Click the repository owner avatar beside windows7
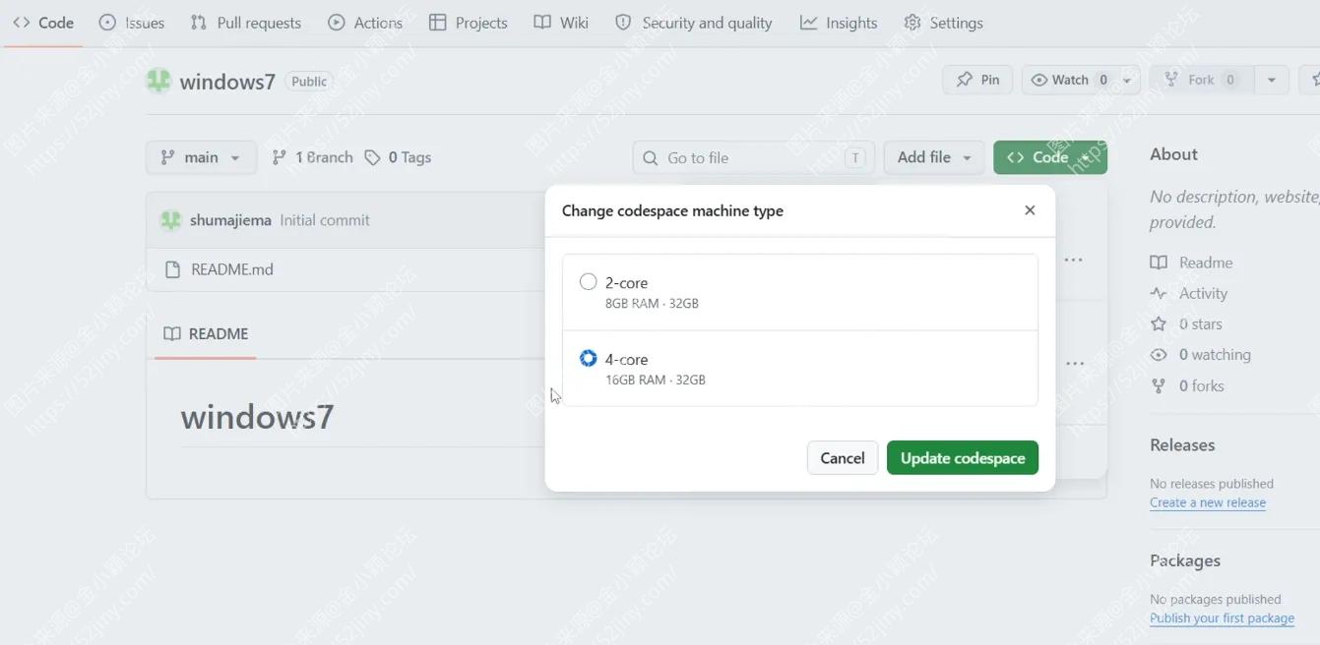This screenshot has width=1320, height=645. pos(158,81)
